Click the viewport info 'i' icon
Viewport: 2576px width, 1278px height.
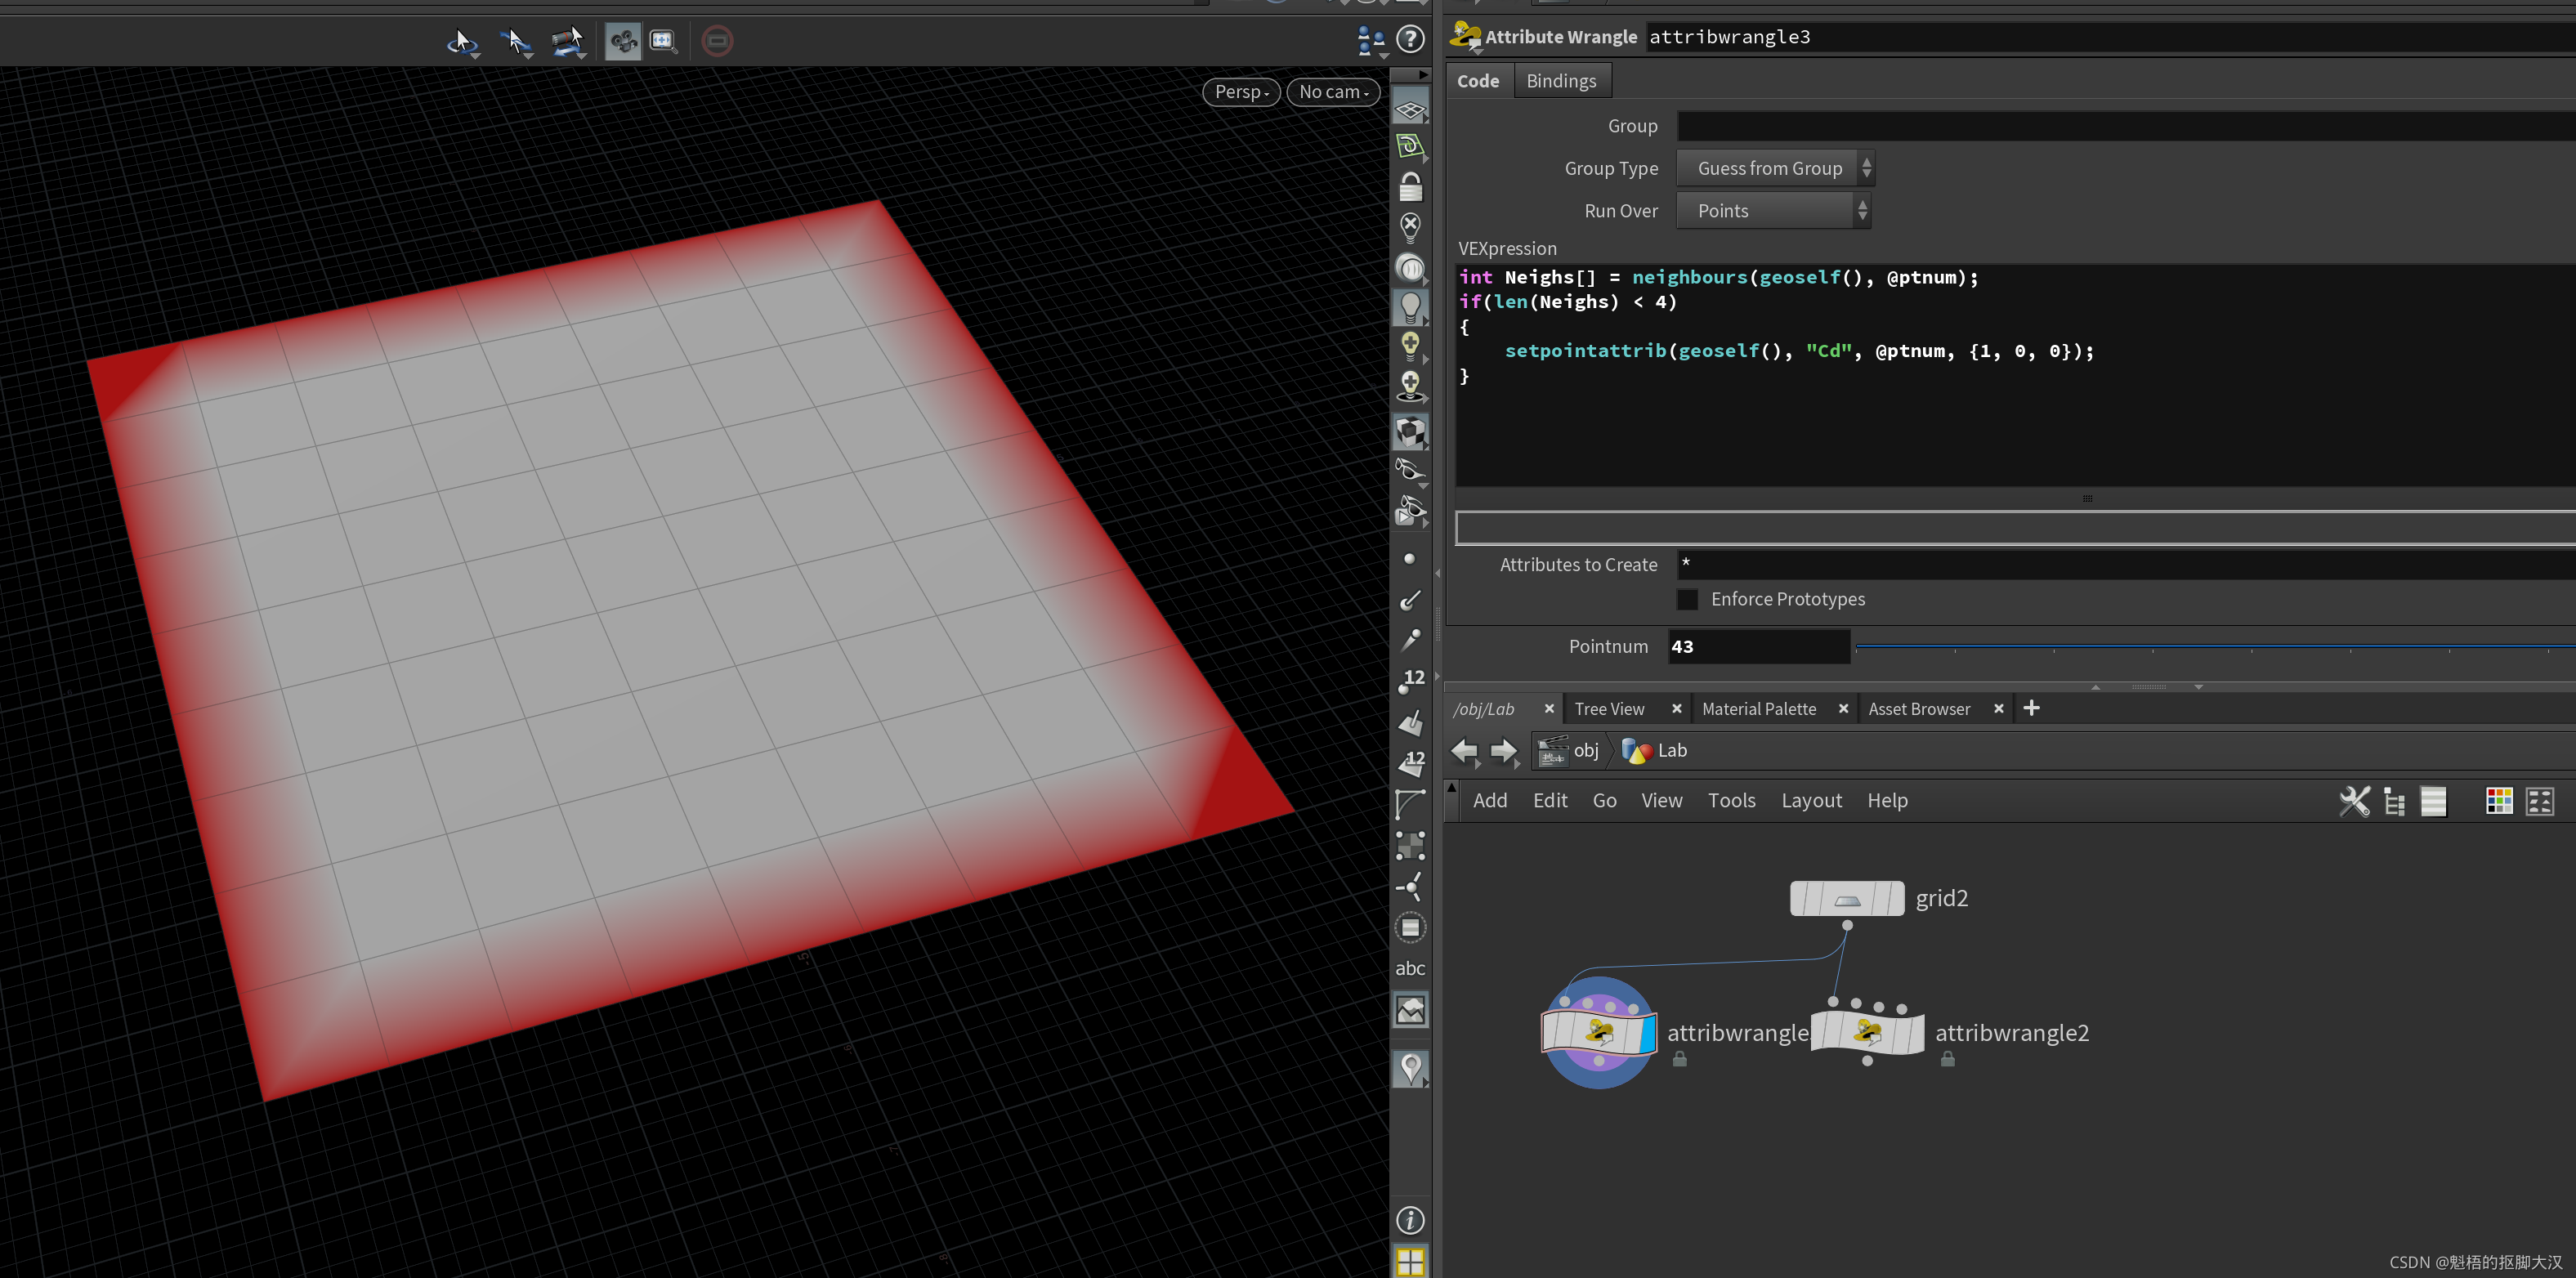1410,1220
